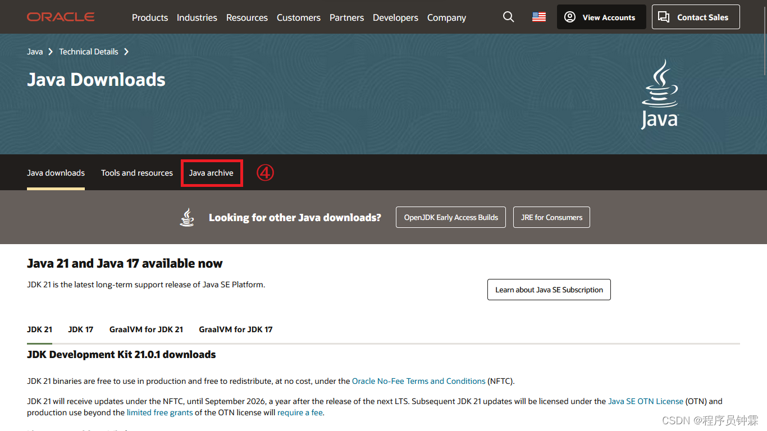767x431 pixels.
Task: Open the Resources menu
Action: [x=247, y=17]
